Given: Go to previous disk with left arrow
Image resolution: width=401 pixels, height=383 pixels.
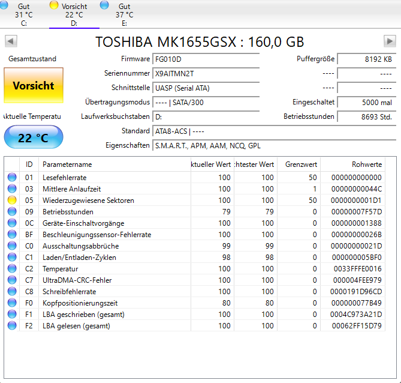Looking at the screenshot, I should tap(11, 41).
